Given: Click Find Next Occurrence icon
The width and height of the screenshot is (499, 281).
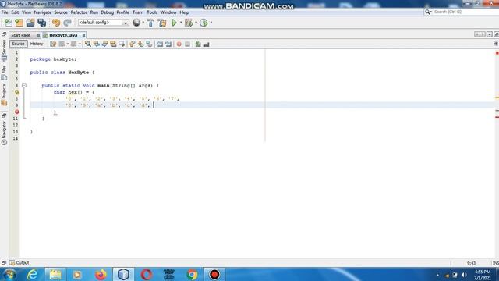Looking at the screenshot, I should [x=104, y=44].
